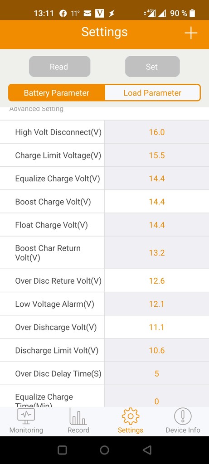Edit the High Volt Disconnect value 16.0
The width and height of the screenshot is (209, 464).
156,132
